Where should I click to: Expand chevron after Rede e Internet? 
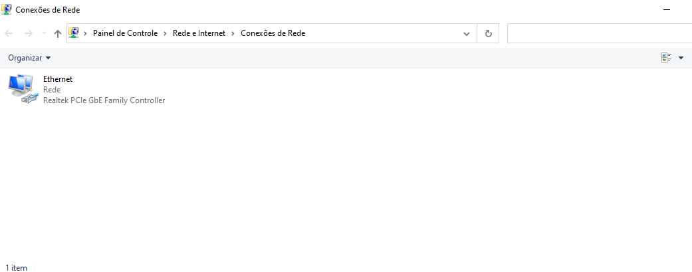pyautogui.click(x=233, y=33)
